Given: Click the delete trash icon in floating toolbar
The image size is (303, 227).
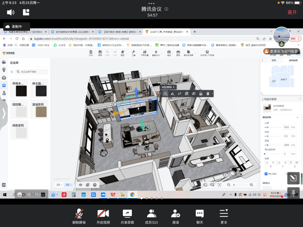Looking at the screenshot, I should tap(208, 94).
